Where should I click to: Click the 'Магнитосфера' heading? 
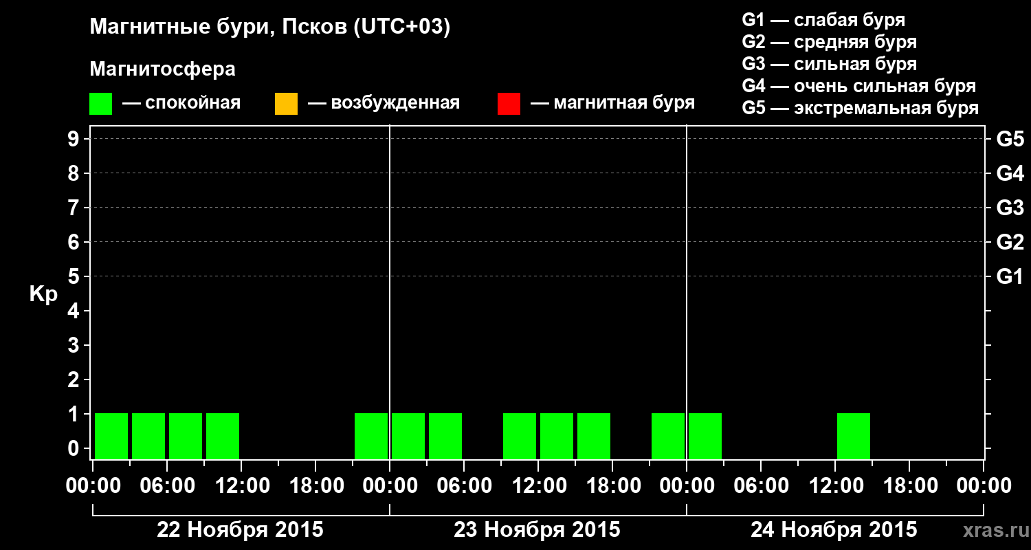tap(163, 69)
